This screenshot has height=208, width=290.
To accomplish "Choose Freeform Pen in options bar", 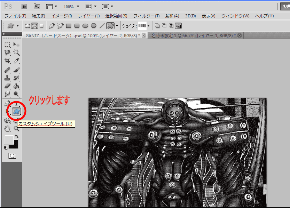I will coord(60,26).
